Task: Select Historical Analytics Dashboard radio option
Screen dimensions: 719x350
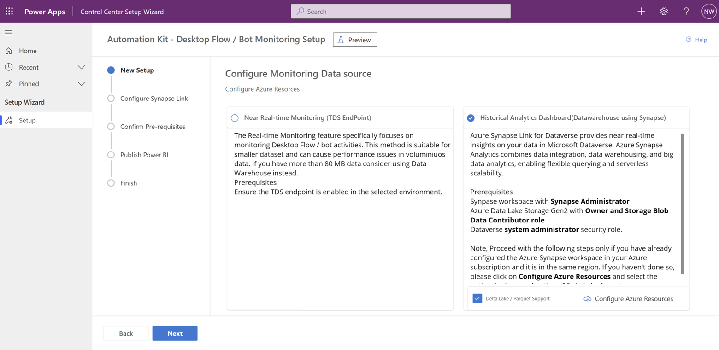Action: (x=471, y=118)
